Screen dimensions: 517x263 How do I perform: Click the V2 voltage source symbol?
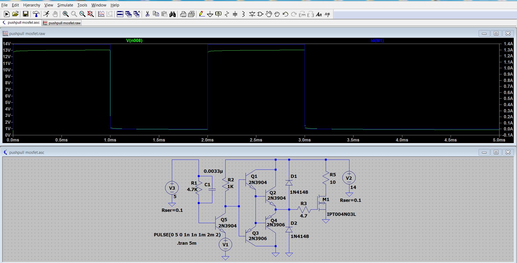(x=349, y=178)
